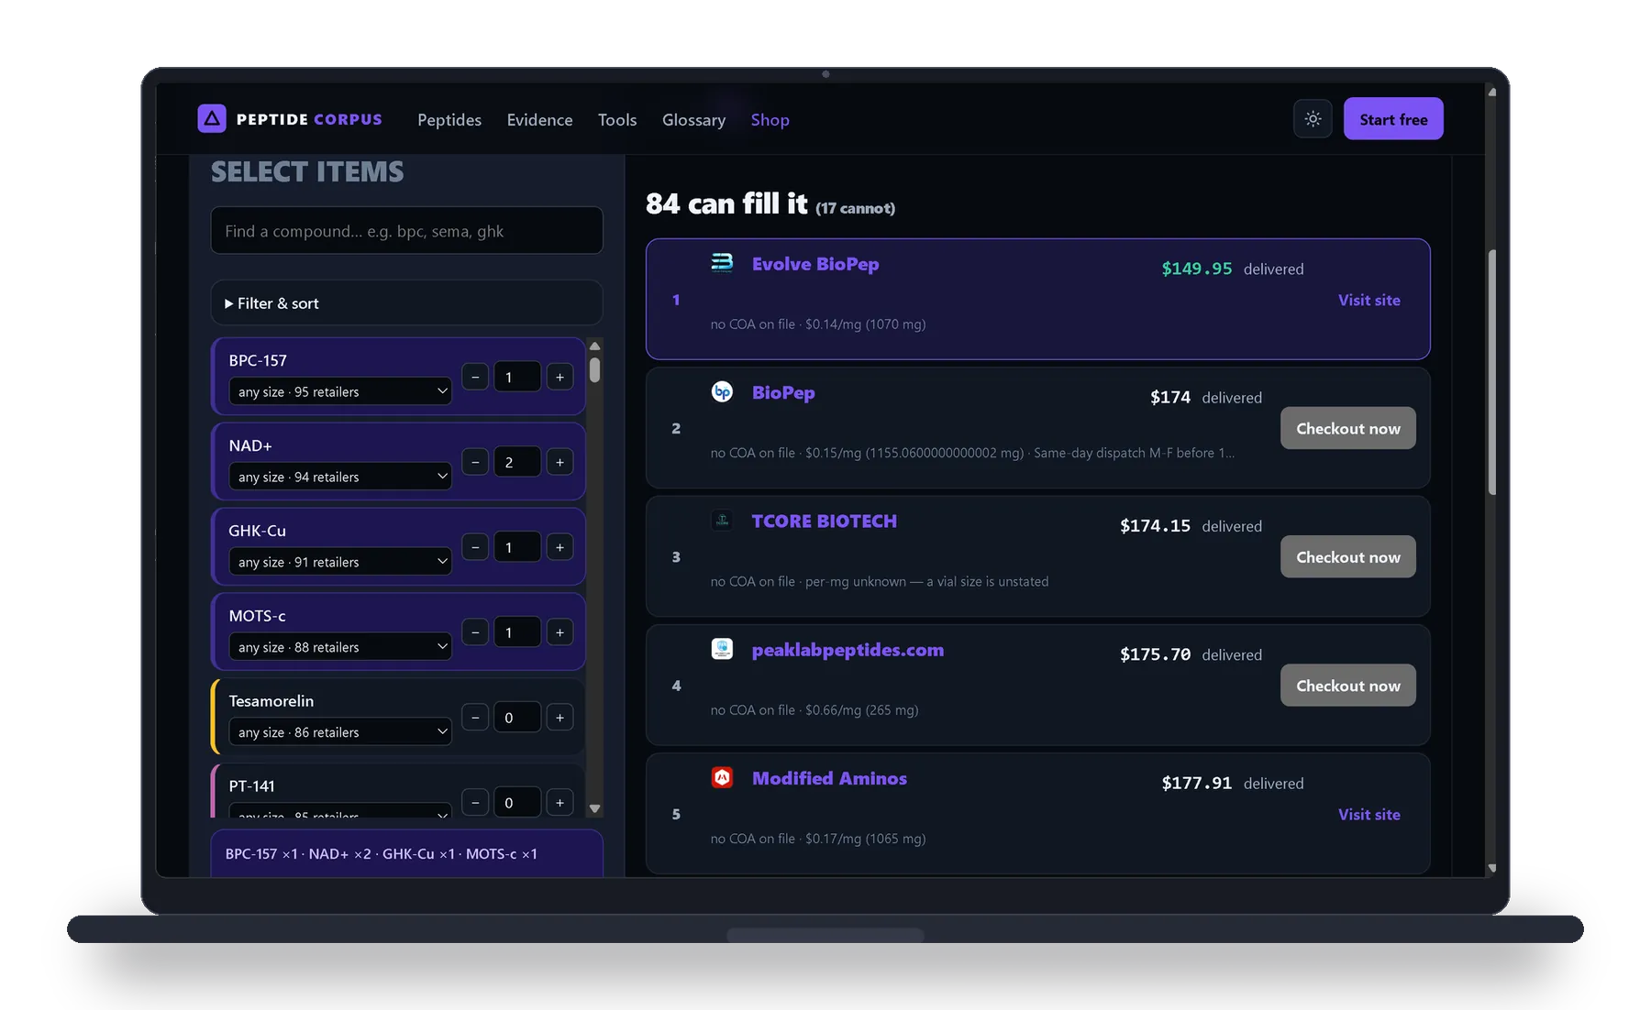The height and width of the screenshot is (1010, 1651).
Task: Increase NAD+ quantity with plus button
Action: pyautogui.click(x=560, y=462)
